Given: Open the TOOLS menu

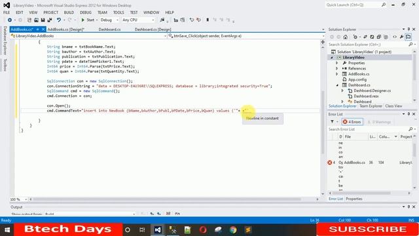Looking at the screenshot, I should [x=118, y=12].
